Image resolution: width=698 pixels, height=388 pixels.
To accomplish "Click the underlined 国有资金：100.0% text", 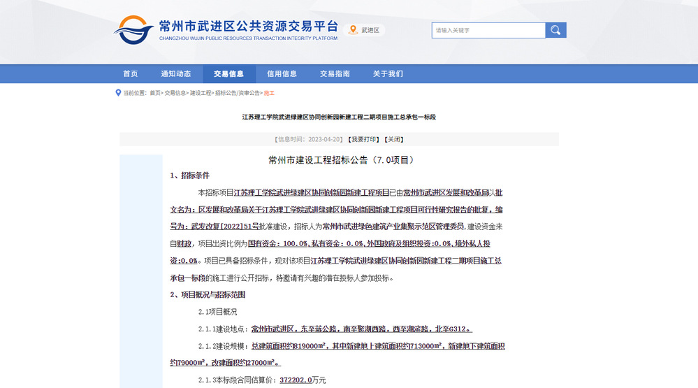I will pos(278,244).
